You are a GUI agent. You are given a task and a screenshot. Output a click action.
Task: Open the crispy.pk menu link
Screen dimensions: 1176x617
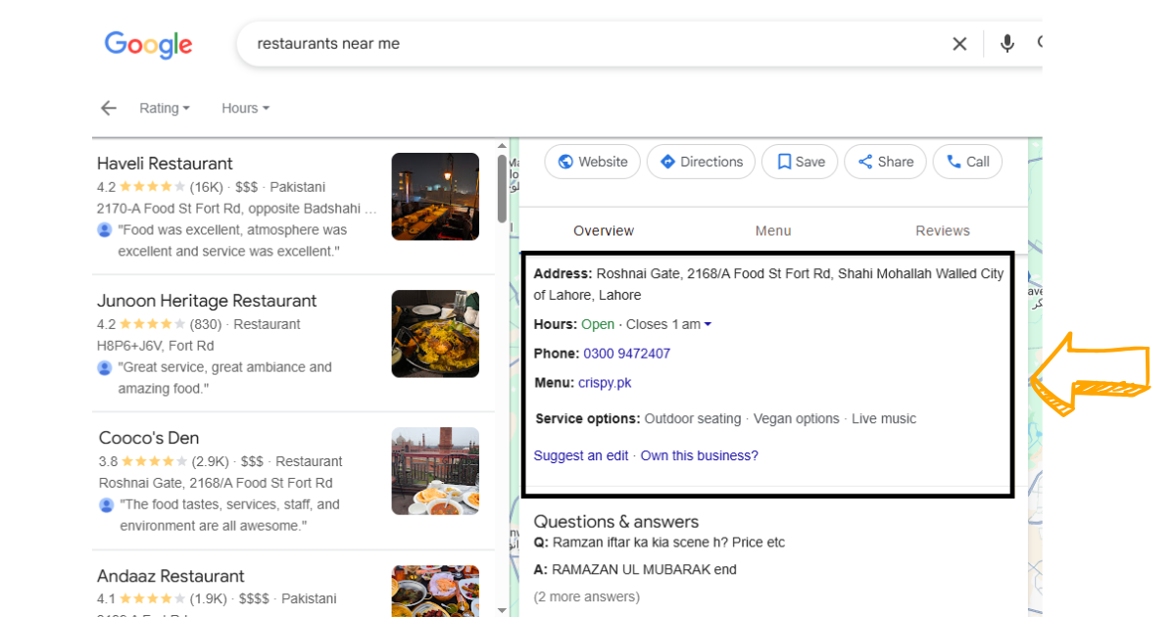[605, 383]
